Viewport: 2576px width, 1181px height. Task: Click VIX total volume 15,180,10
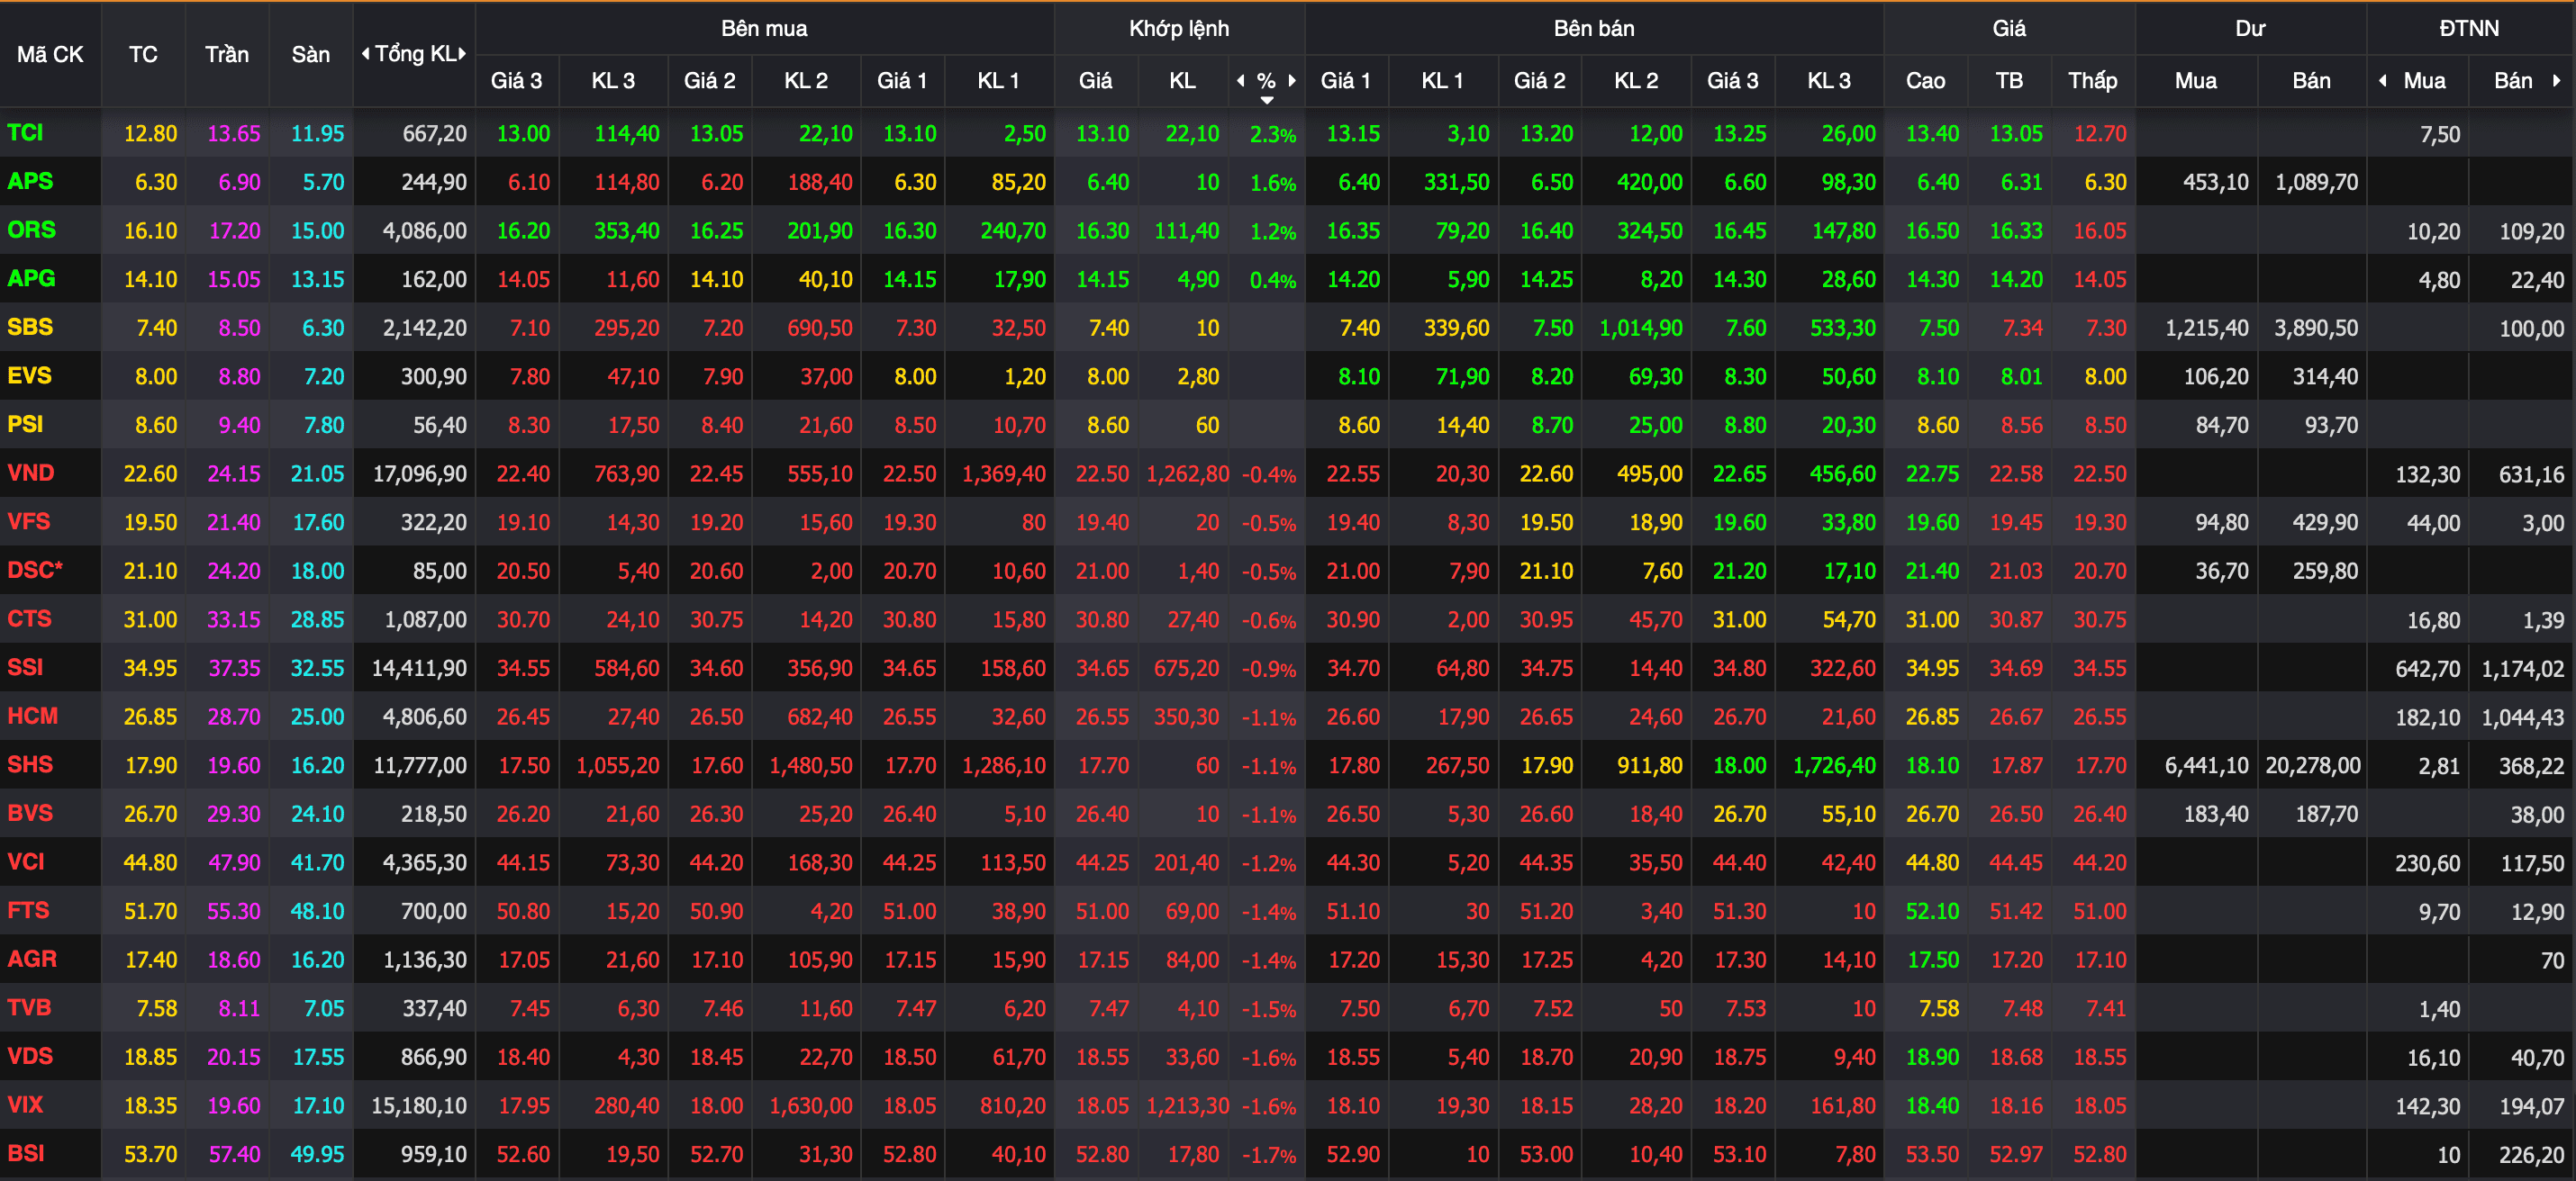(x=419, y=1106)
